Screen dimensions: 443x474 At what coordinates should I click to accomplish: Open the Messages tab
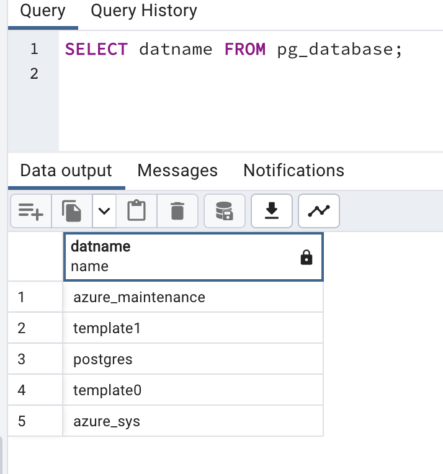pyautogui.click(x=177, y=171)
